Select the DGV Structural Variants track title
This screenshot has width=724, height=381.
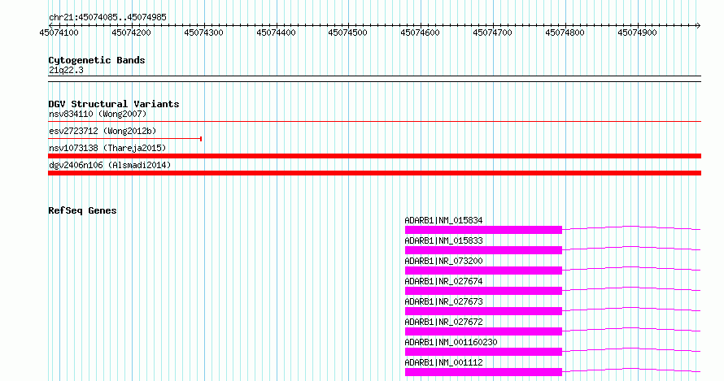114,104
